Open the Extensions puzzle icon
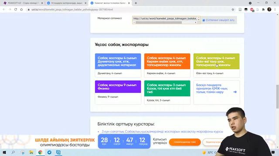279x156 pixels. (263, 10)
